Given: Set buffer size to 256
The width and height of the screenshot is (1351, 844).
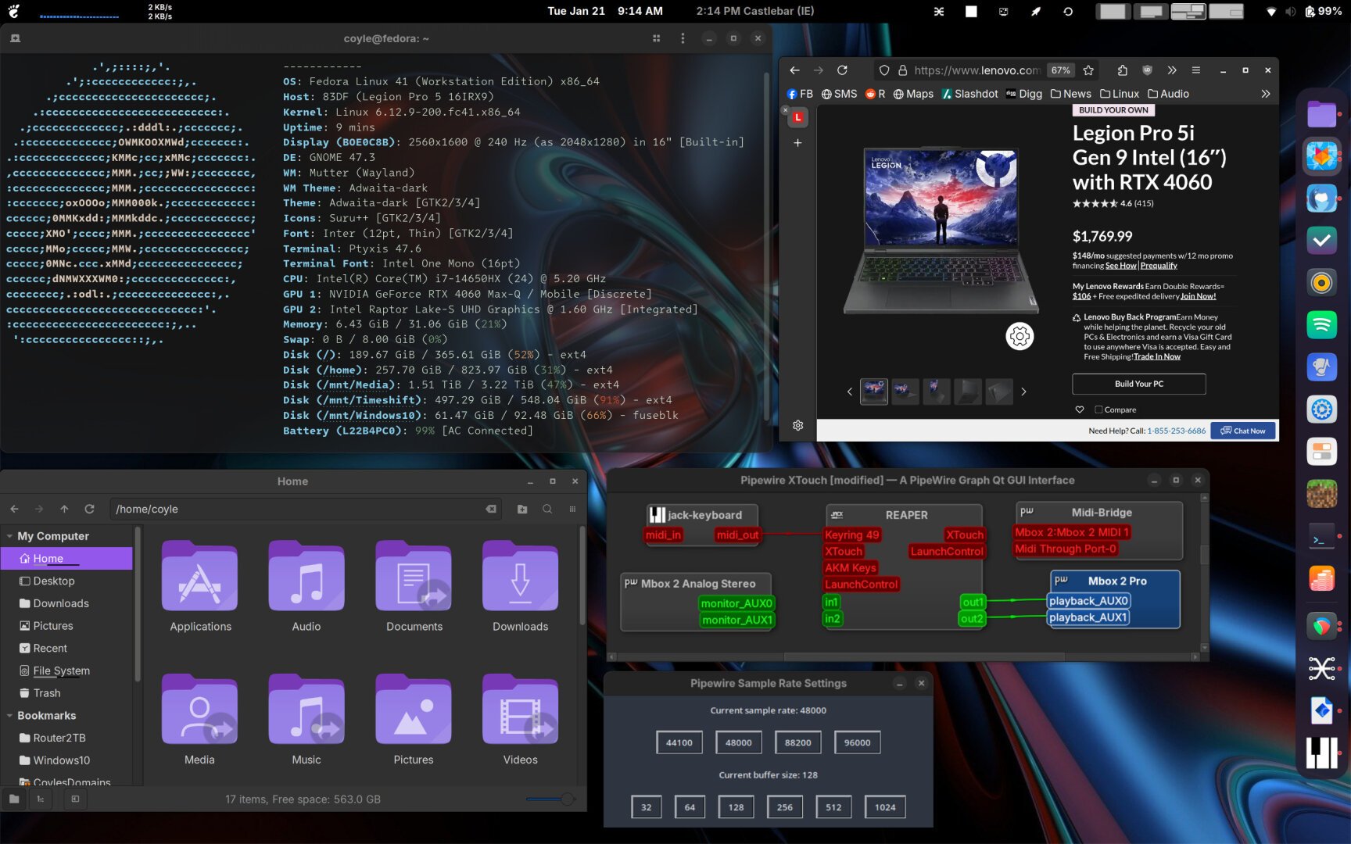Looking at the screenshot, I should pyautogui.click(x=784, y=807).
